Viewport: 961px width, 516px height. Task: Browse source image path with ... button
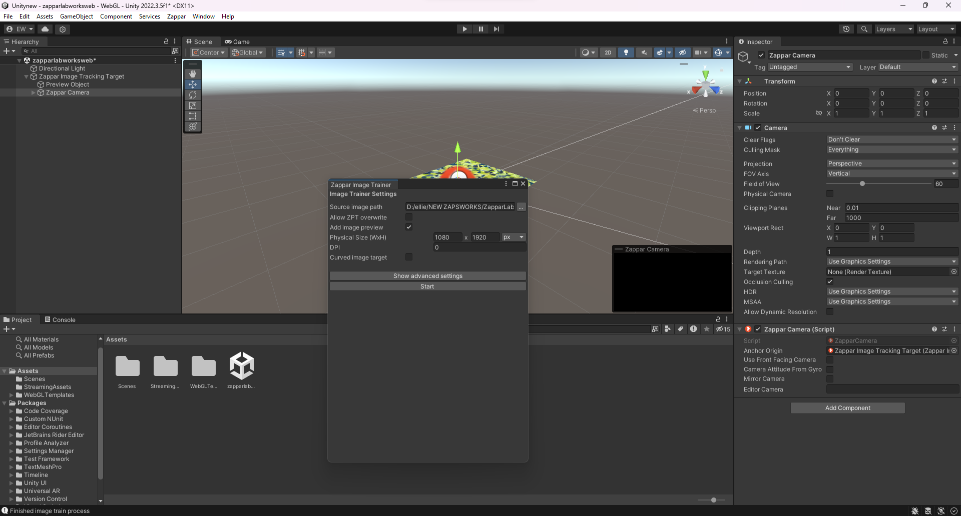(x=521, y=207)
